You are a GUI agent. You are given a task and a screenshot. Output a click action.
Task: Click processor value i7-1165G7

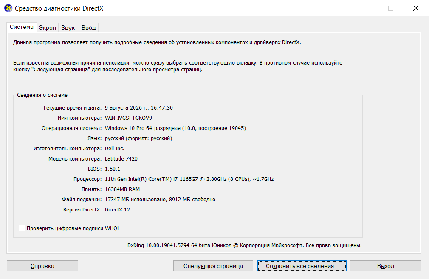tap(189, 179)
